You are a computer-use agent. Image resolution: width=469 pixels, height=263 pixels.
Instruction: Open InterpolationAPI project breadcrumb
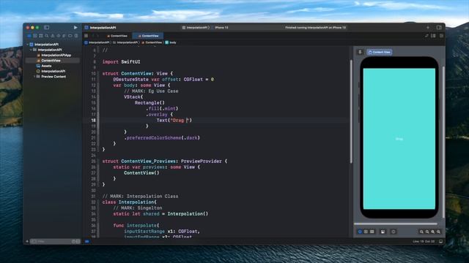tap(97, 42)
